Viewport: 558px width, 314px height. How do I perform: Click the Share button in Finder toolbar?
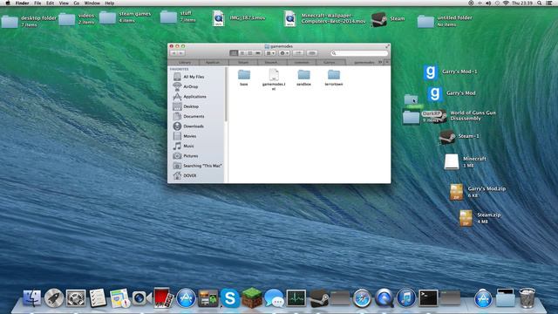(298, 53)
